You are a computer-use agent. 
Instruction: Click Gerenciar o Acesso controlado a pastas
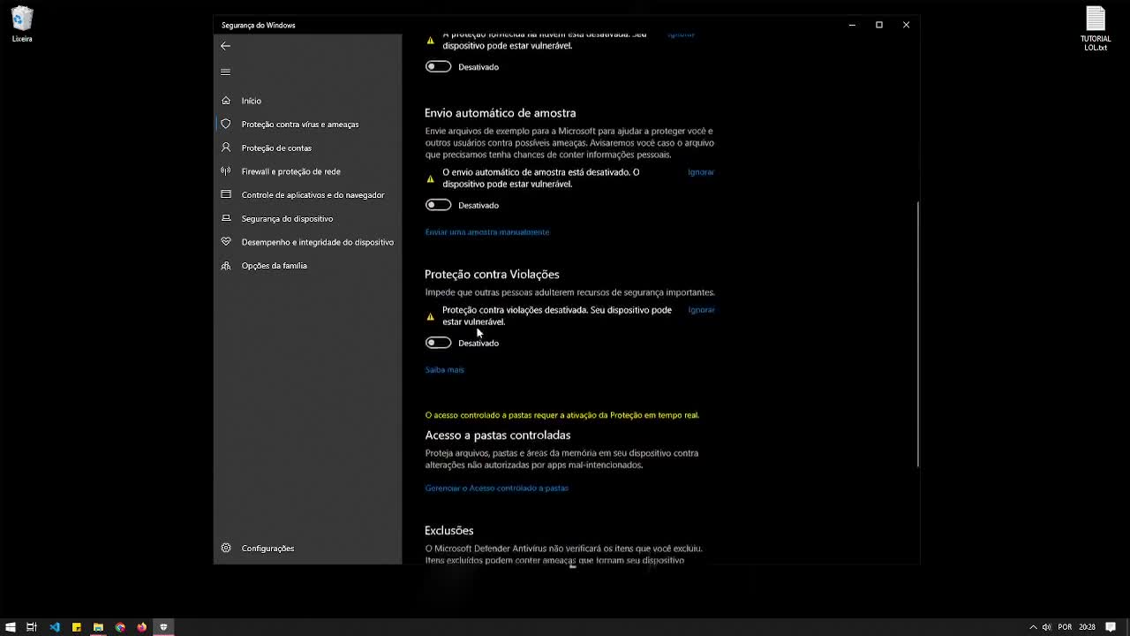point(497,488)
